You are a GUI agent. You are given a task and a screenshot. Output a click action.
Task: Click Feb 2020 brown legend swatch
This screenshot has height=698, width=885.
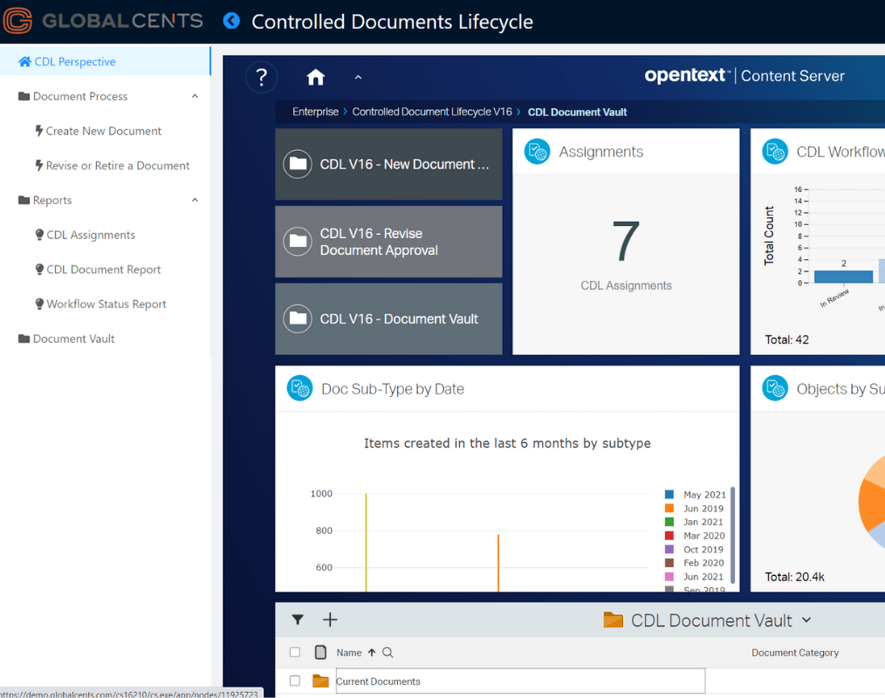click(x=669, y=563)
